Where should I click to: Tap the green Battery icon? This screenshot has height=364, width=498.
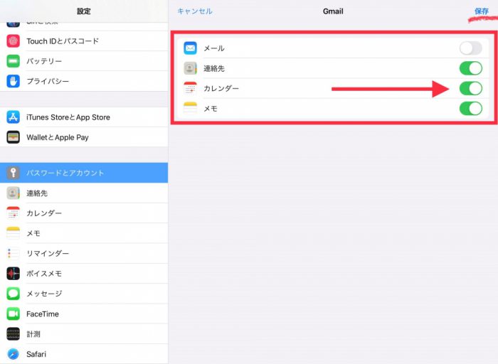13,61
